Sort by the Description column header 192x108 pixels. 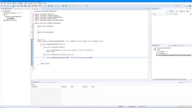click(x=46, y=87)
